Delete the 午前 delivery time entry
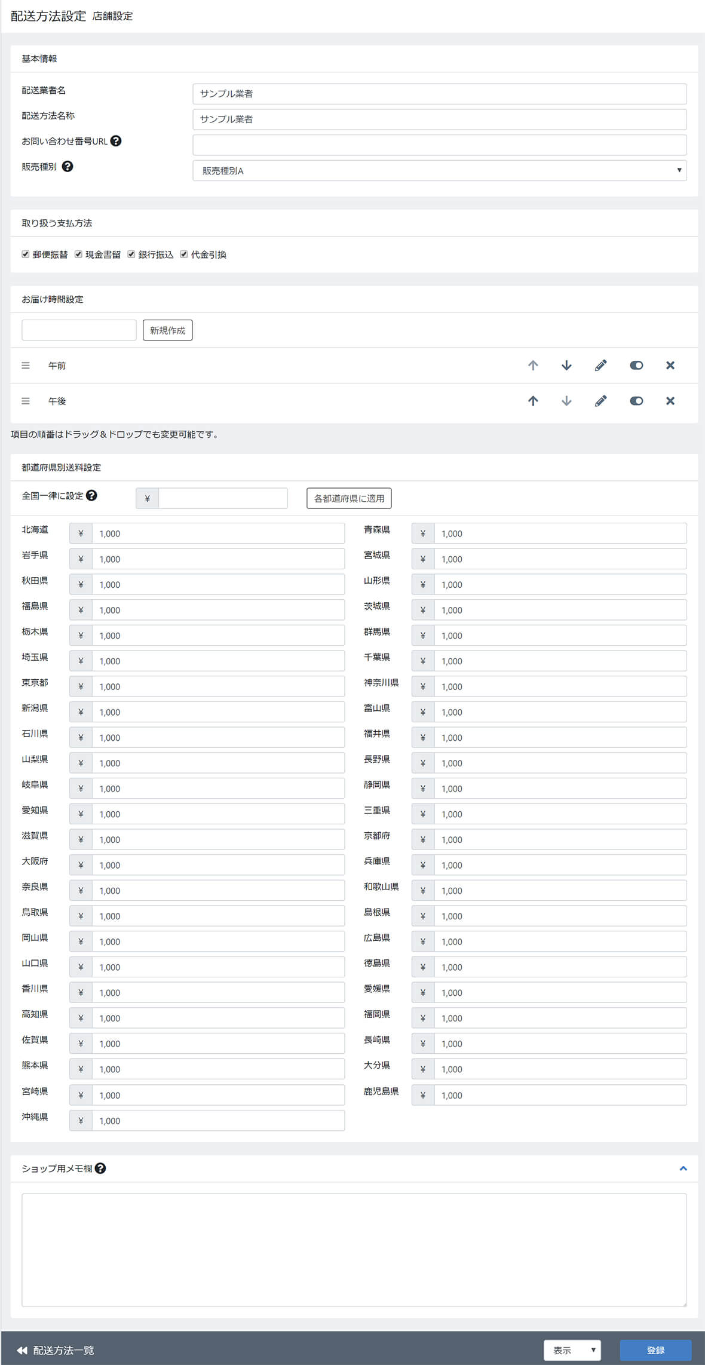 click(670, 366)
